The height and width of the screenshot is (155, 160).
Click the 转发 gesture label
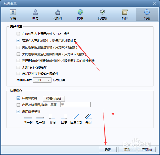(x=53, y=122)
